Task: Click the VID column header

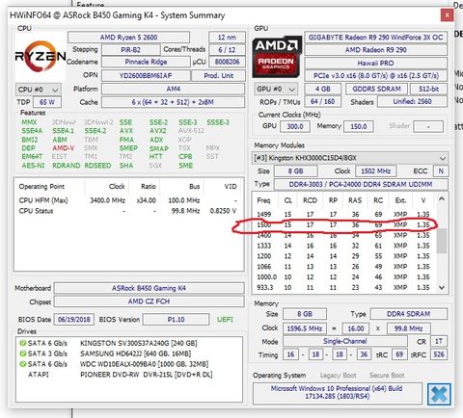Action: 231,187
